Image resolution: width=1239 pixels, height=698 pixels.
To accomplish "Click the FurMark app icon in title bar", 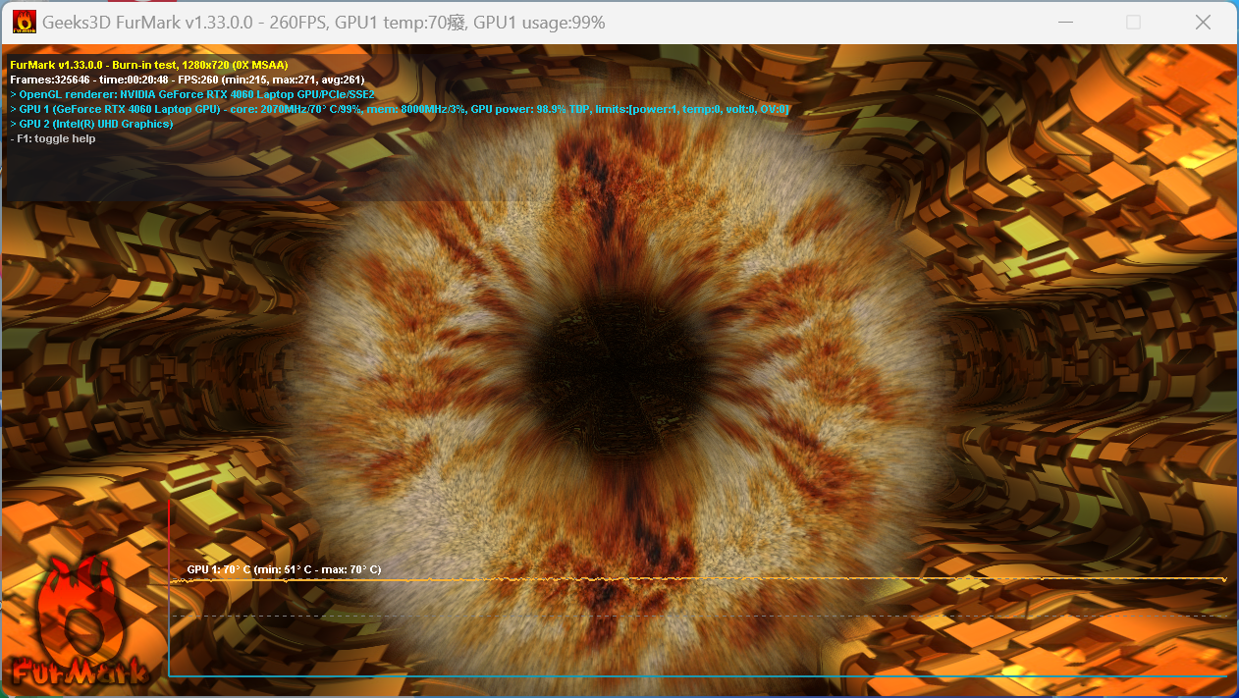I will coord(24,22).
